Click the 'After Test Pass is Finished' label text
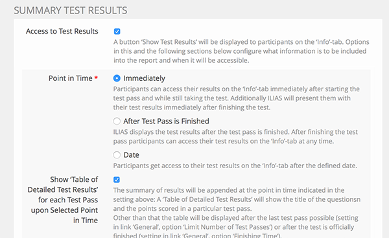Screen dimensions: 389x238 pos(166,121)
